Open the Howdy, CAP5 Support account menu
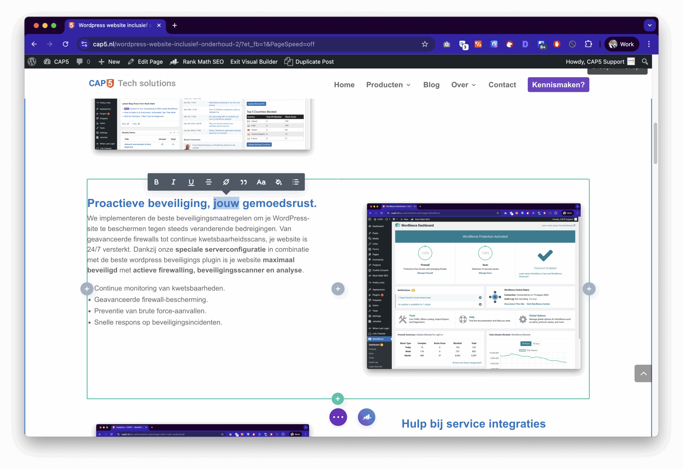The height and width of the screenshot is (469, 683). (x=600, y=61)
